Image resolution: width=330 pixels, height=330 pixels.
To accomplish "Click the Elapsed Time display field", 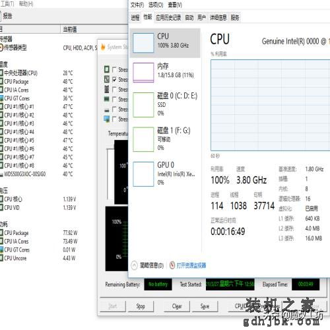I will pyautogui.click(x=306, y=284).
